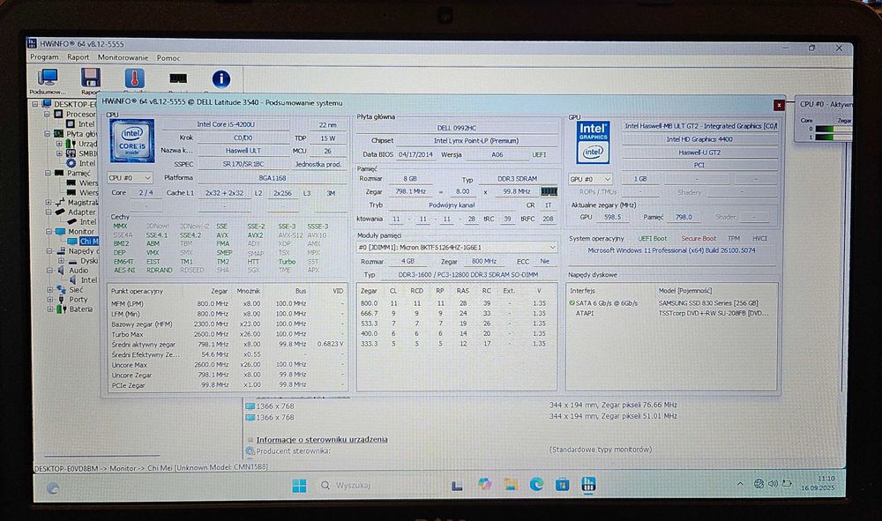
Task: Expand the Dyski subnode
Action: coord(61,261)
